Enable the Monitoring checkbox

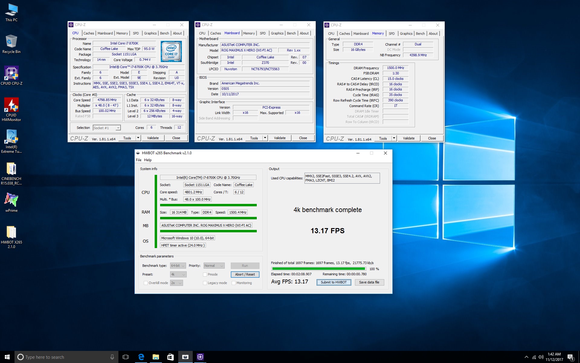point(234,283)
